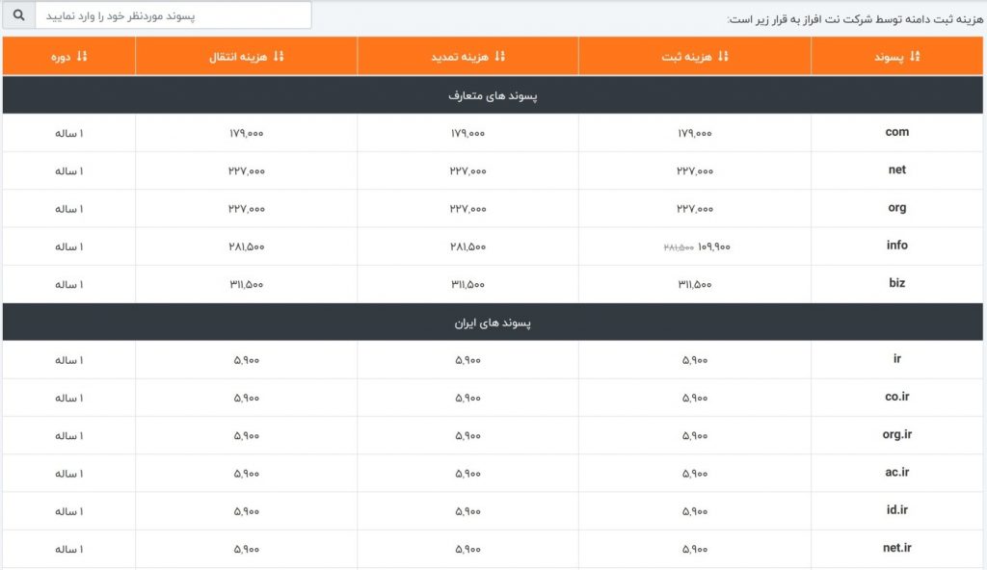Select the net.ir extension cell
This screenshot has height=570, width=987.
coord(896,549)
